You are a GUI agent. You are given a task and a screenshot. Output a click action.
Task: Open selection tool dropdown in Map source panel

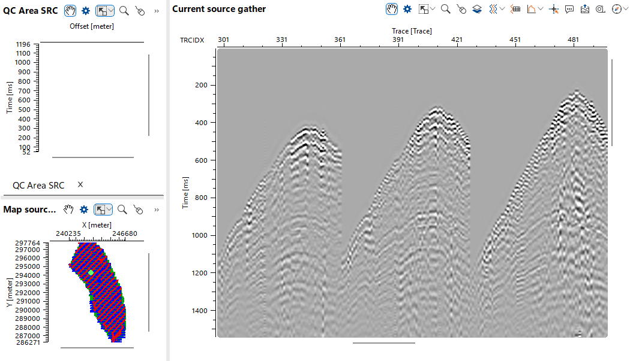(x=109, y=208)
